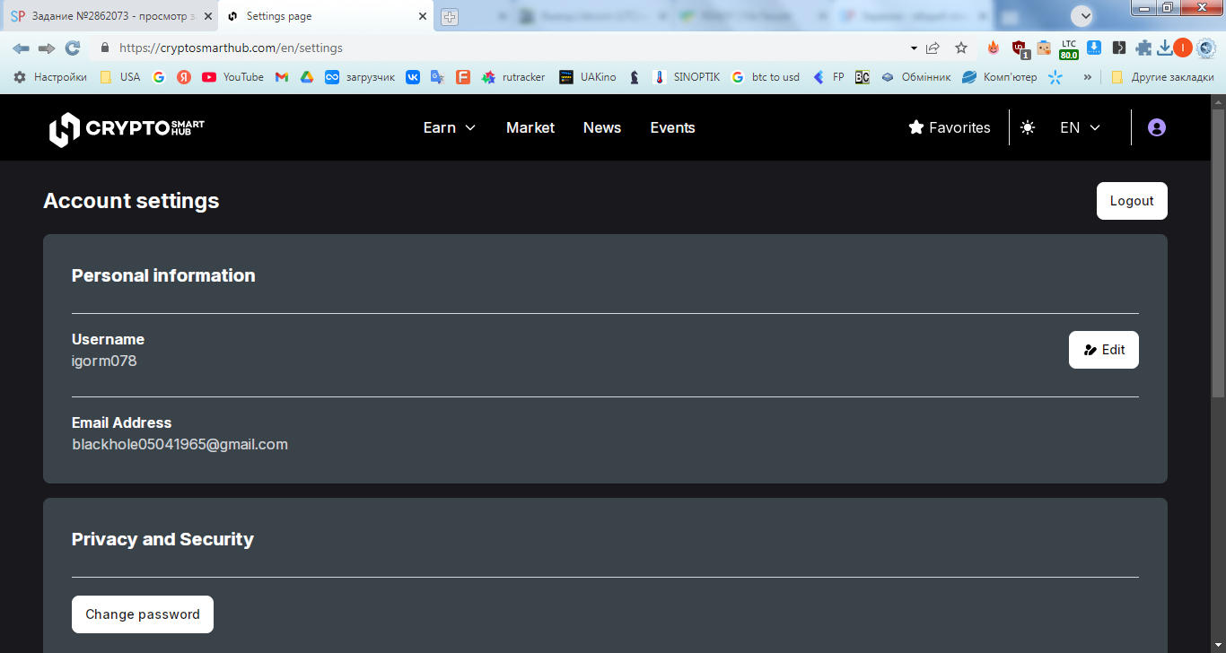Open the News section
Viewport: 1226px width, 653px height.
(602, 127)
